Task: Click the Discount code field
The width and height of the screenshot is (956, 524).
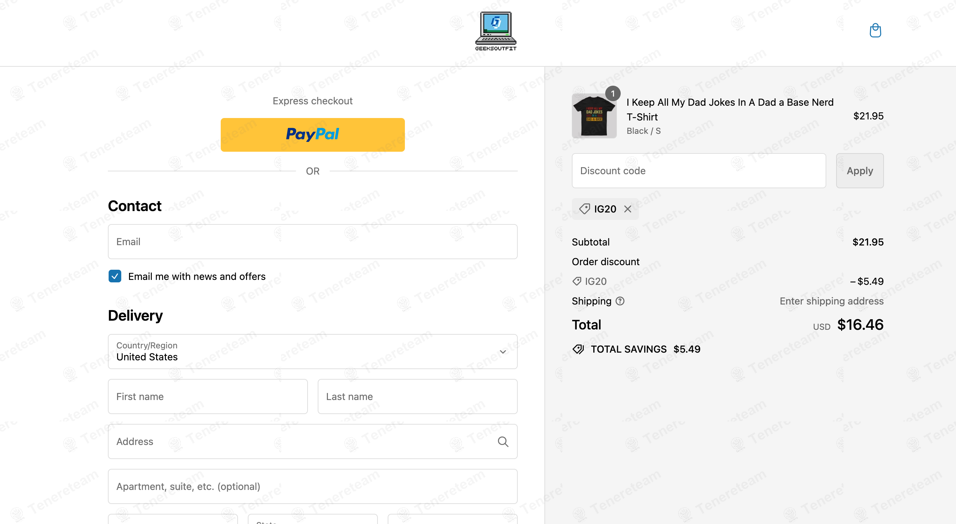Action: [698, 171]
